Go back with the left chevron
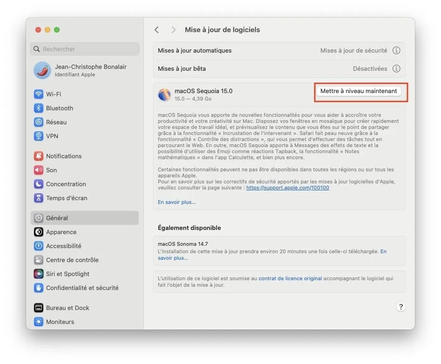This screenshot has height=364, width=441. (x=157, y=30)
